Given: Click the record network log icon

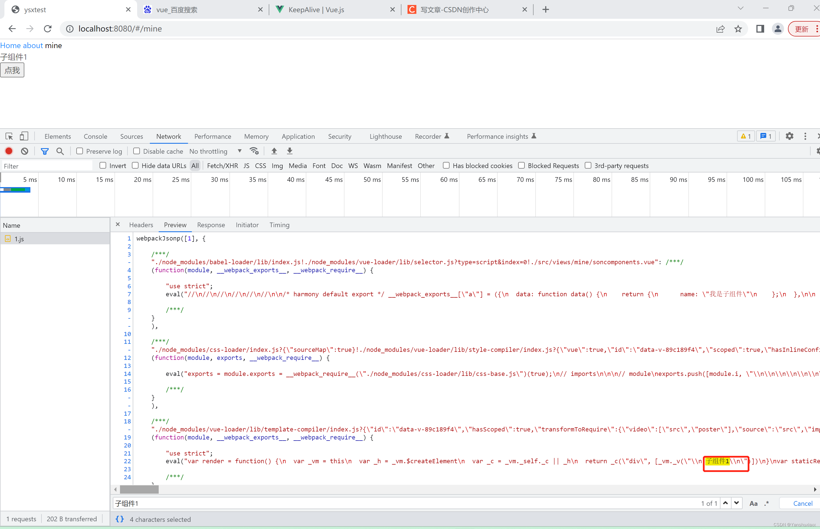Looking at the screenshot, I should (9, 151).
